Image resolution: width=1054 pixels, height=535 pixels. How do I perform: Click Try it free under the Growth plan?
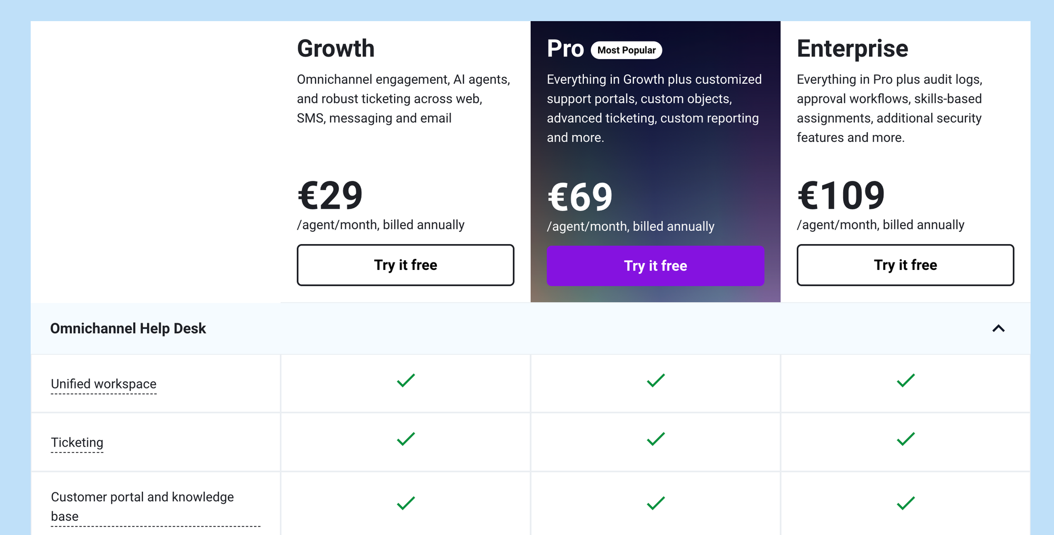[405, 265]
